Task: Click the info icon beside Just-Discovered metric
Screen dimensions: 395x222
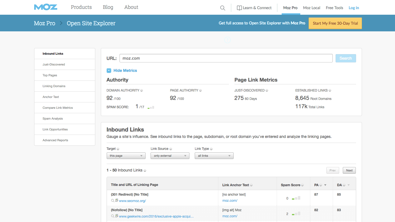Action: click(267, 90)
